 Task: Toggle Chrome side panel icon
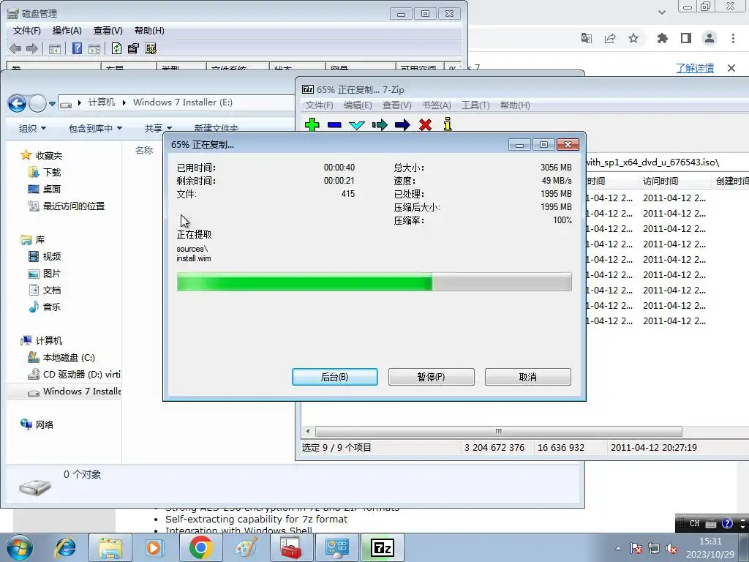[x=686, y=38]
